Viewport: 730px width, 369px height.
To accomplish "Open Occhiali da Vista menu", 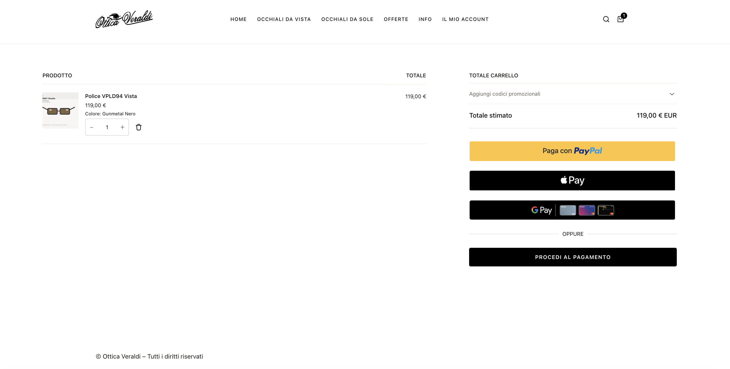I will point(284,19).
